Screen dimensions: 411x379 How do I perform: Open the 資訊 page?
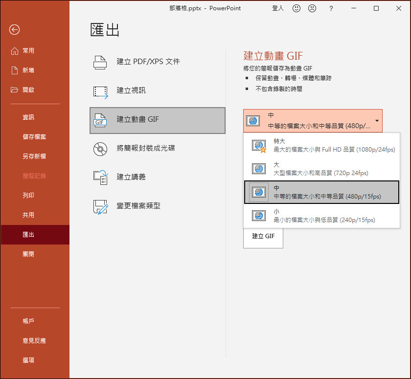coord(35,117)
